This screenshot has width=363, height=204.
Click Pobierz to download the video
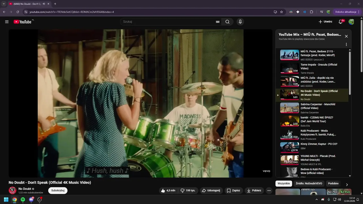click(x=254, y=190)
